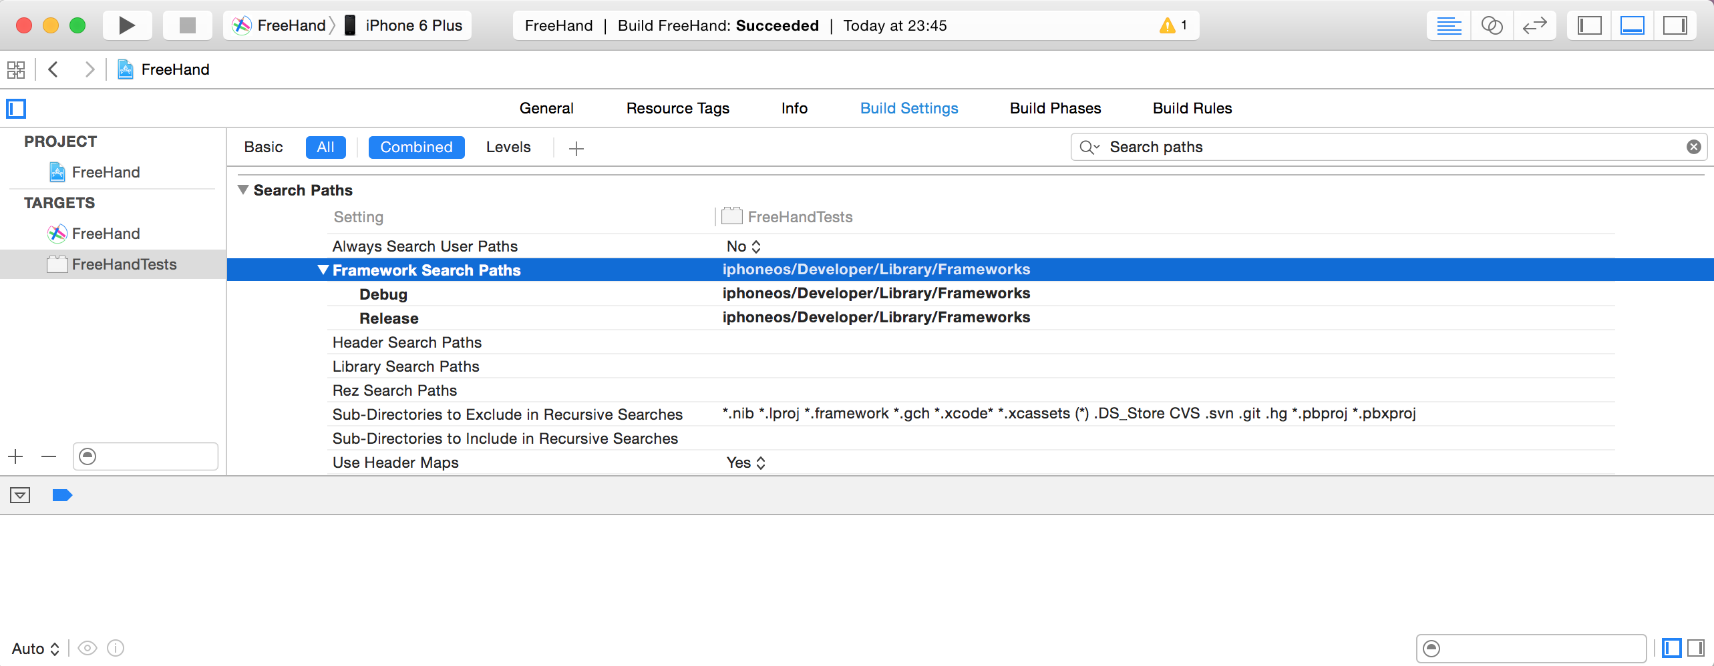Click the console filter field
Screen dimensions: 1714x666
pyautogui.click(x=1531, y=648)
